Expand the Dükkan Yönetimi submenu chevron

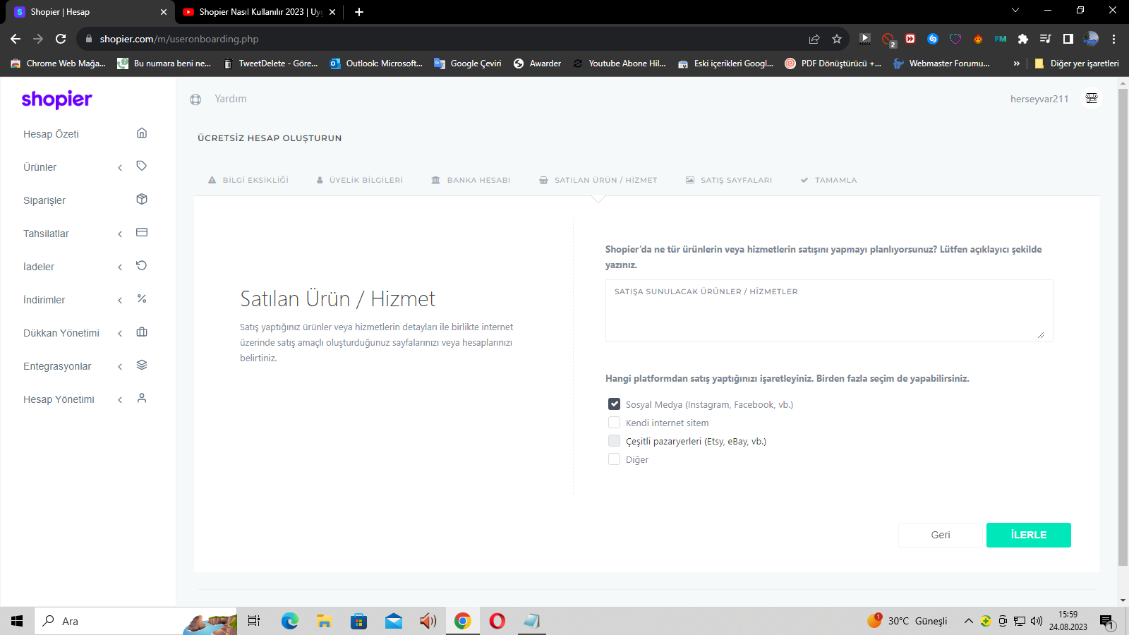click(120, 334)
